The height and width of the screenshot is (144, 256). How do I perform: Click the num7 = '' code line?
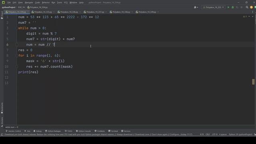coord(27,22)
